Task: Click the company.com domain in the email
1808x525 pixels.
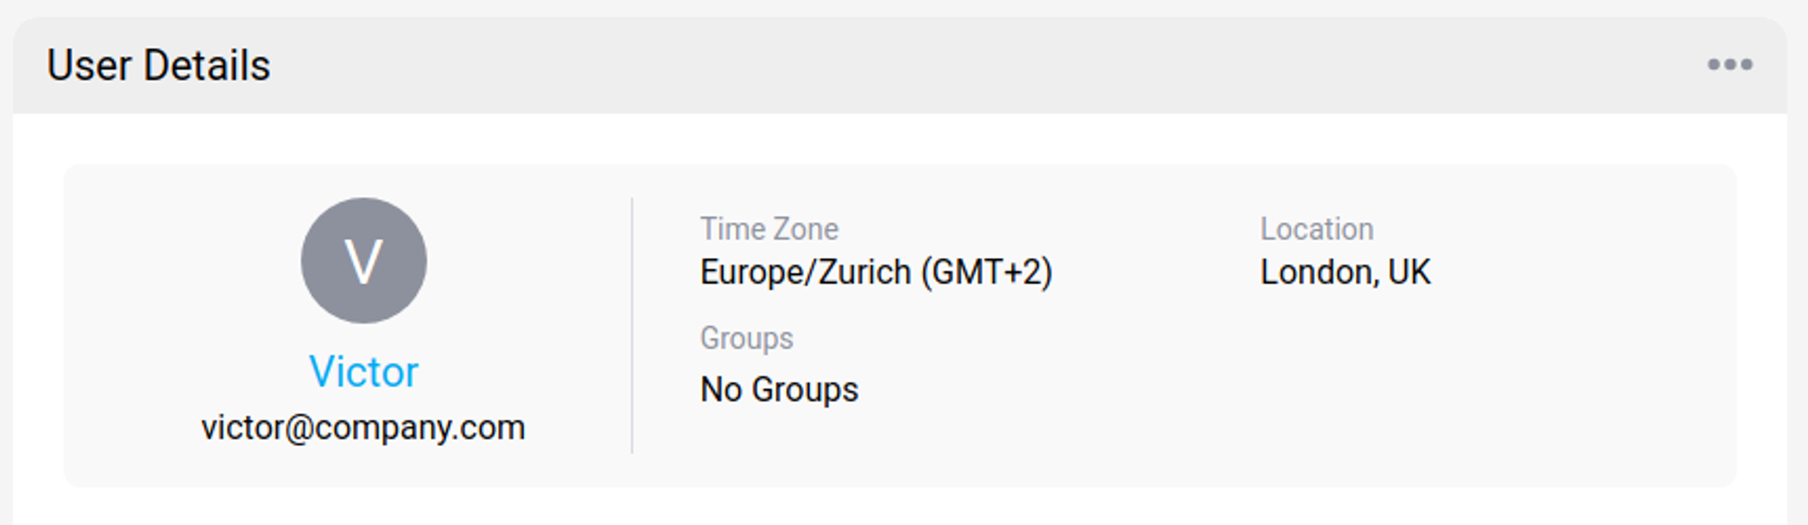Action: click(x=420, y=428)
